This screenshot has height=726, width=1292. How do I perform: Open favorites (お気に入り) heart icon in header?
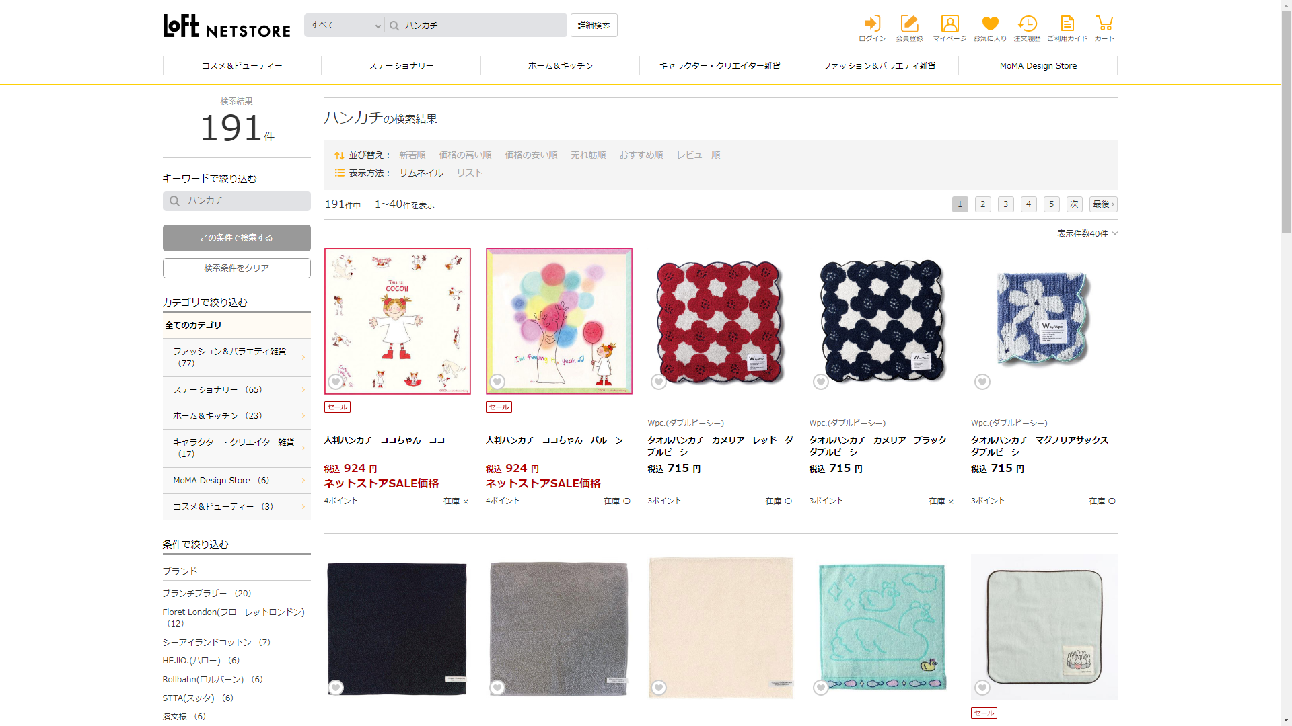point(990,28)
